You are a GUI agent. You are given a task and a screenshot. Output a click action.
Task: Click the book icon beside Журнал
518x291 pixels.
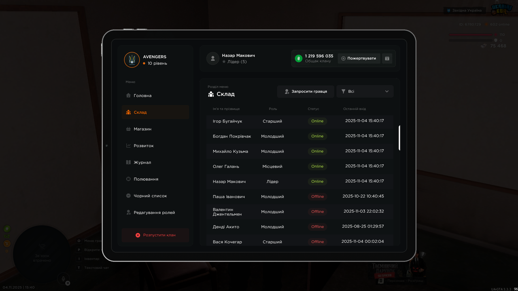(x=128, y=162)
